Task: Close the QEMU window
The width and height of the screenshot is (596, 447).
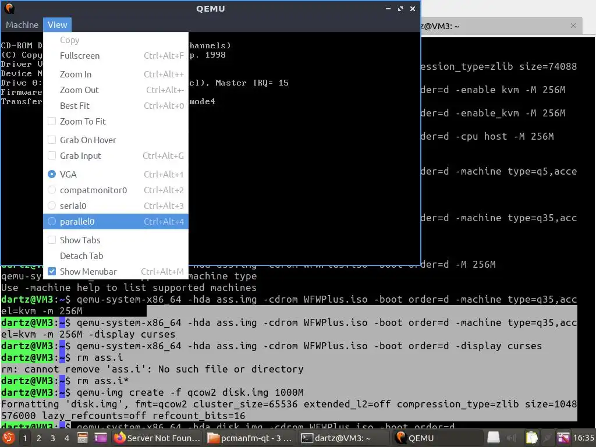Action: tap(413, 8)
